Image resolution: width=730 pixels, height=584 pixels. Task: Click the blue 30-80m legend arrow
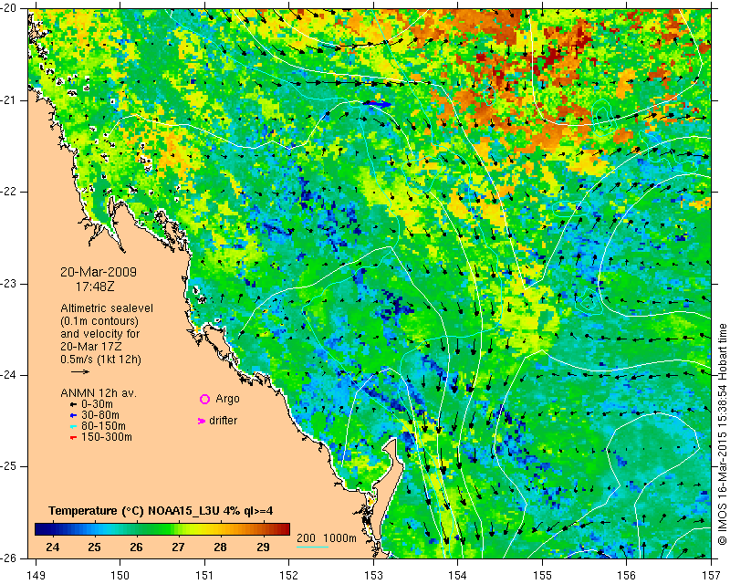click(73, 415)
